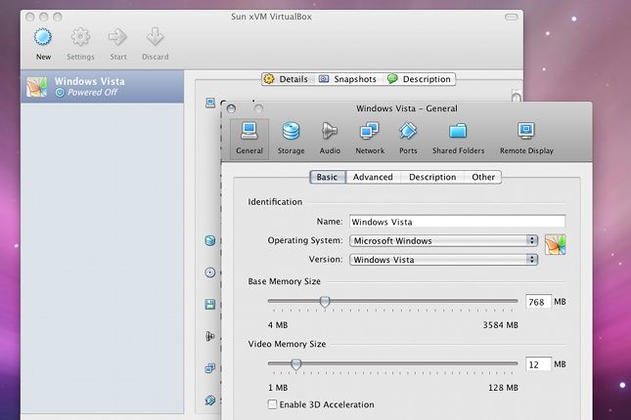Image resolution: width=631 pixels, height=420 pixels.
Task: Switch to the Description tab in General settings
Action: (x=432, y=177)
